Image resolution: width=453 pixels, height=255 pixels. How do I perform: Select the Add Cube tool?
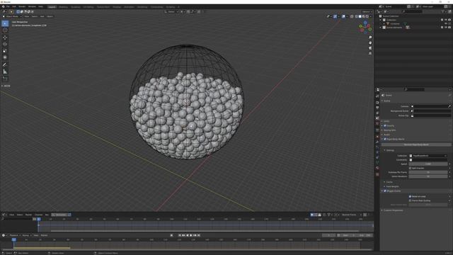pyautogui.click(x=5, y=79)
